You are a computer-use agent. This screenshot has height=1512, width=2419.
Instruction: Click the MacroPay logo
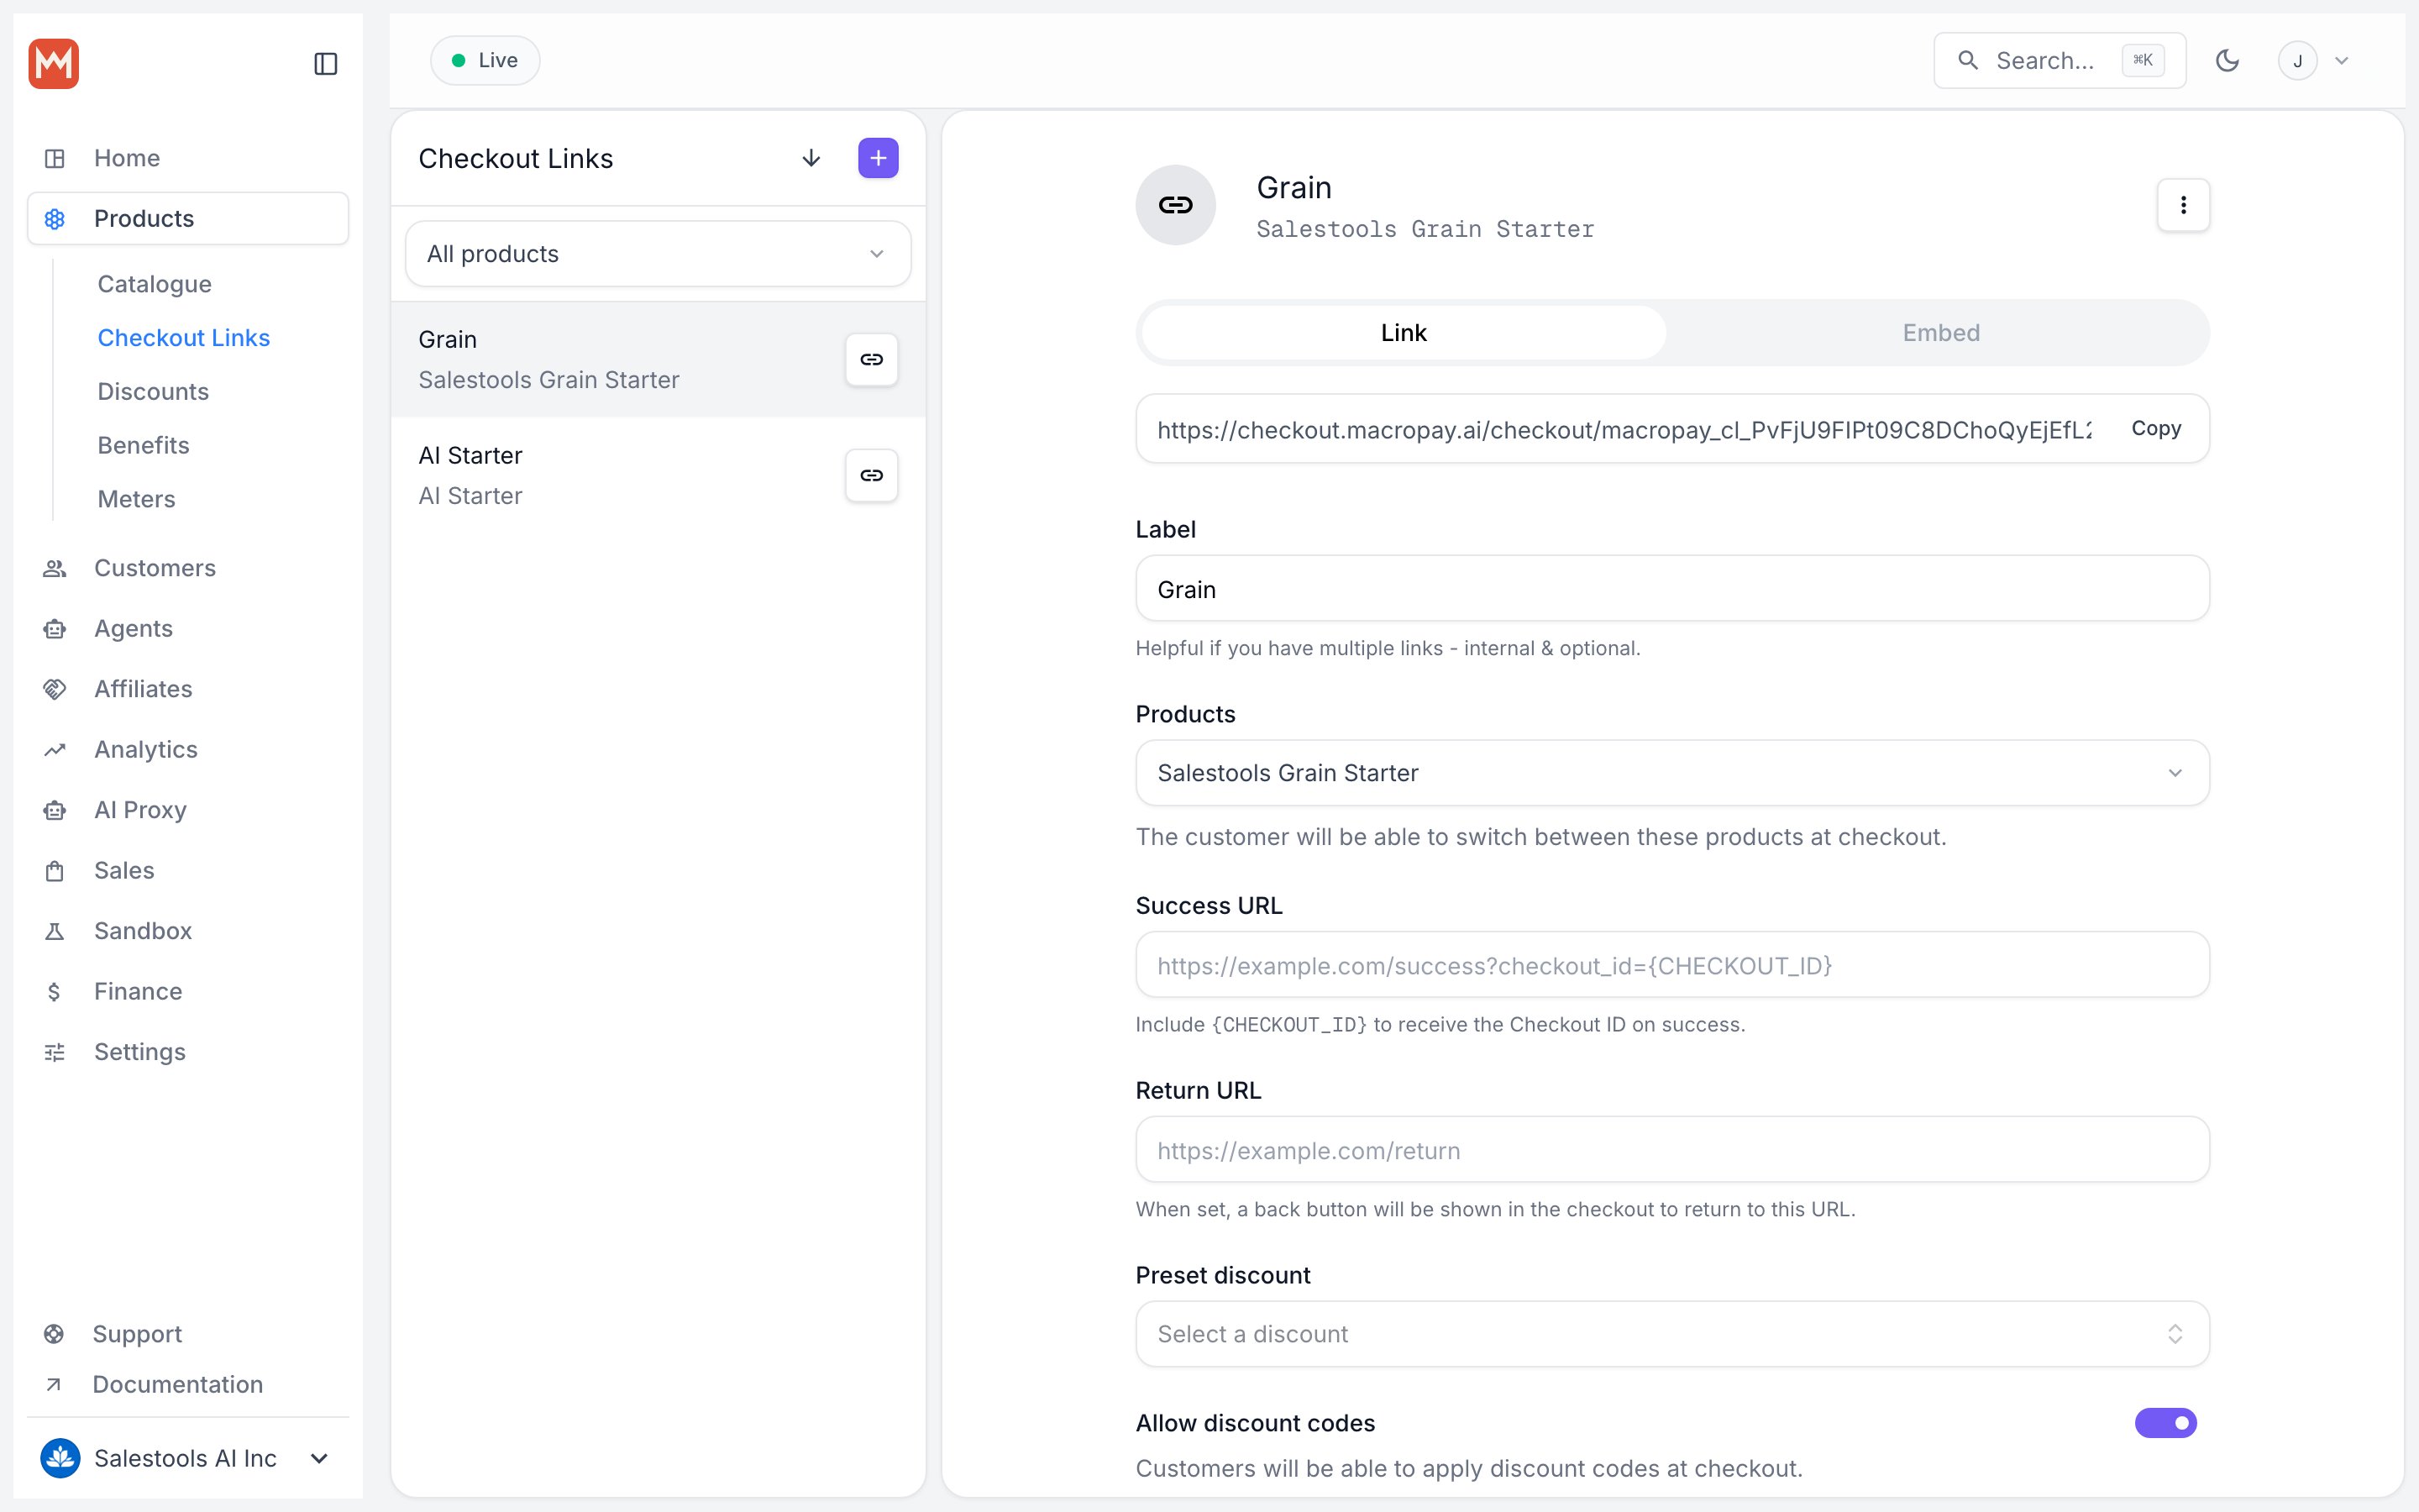pyautogui.click(x=54, y=64)
